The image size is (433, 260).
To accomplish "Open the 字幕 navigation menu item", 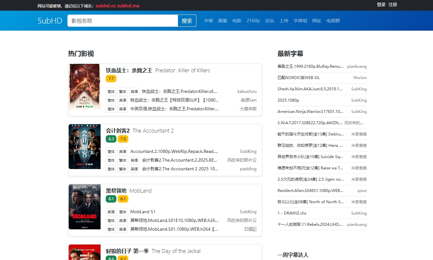I will point(209,21).
